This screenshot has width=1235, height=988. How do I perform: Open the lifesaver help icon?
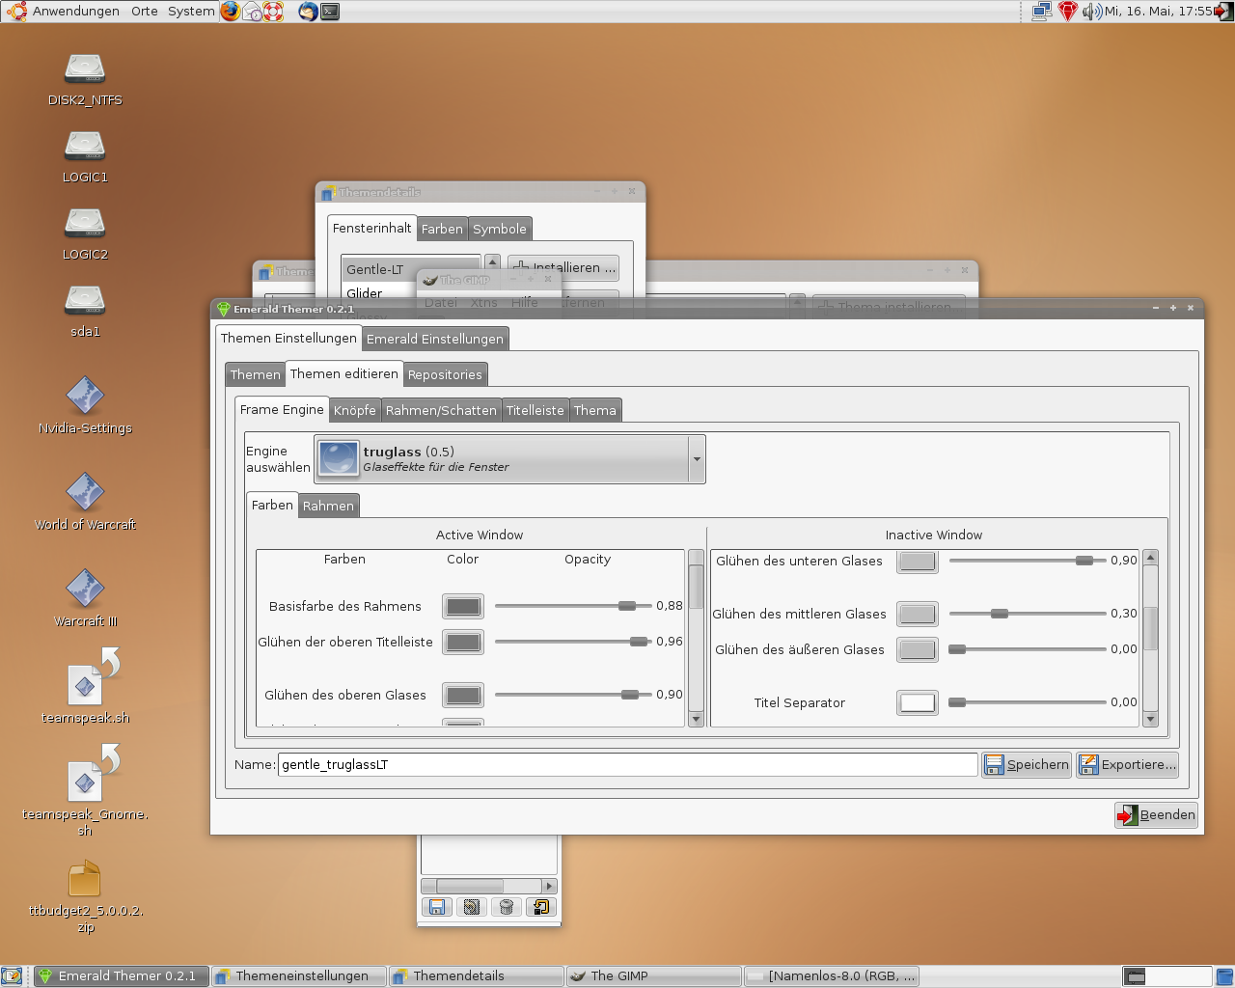pos(273,12)
